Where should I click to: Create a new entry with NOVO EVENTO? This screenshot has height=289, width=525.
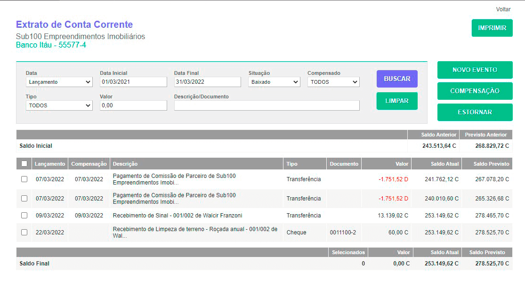coord(475,70)
